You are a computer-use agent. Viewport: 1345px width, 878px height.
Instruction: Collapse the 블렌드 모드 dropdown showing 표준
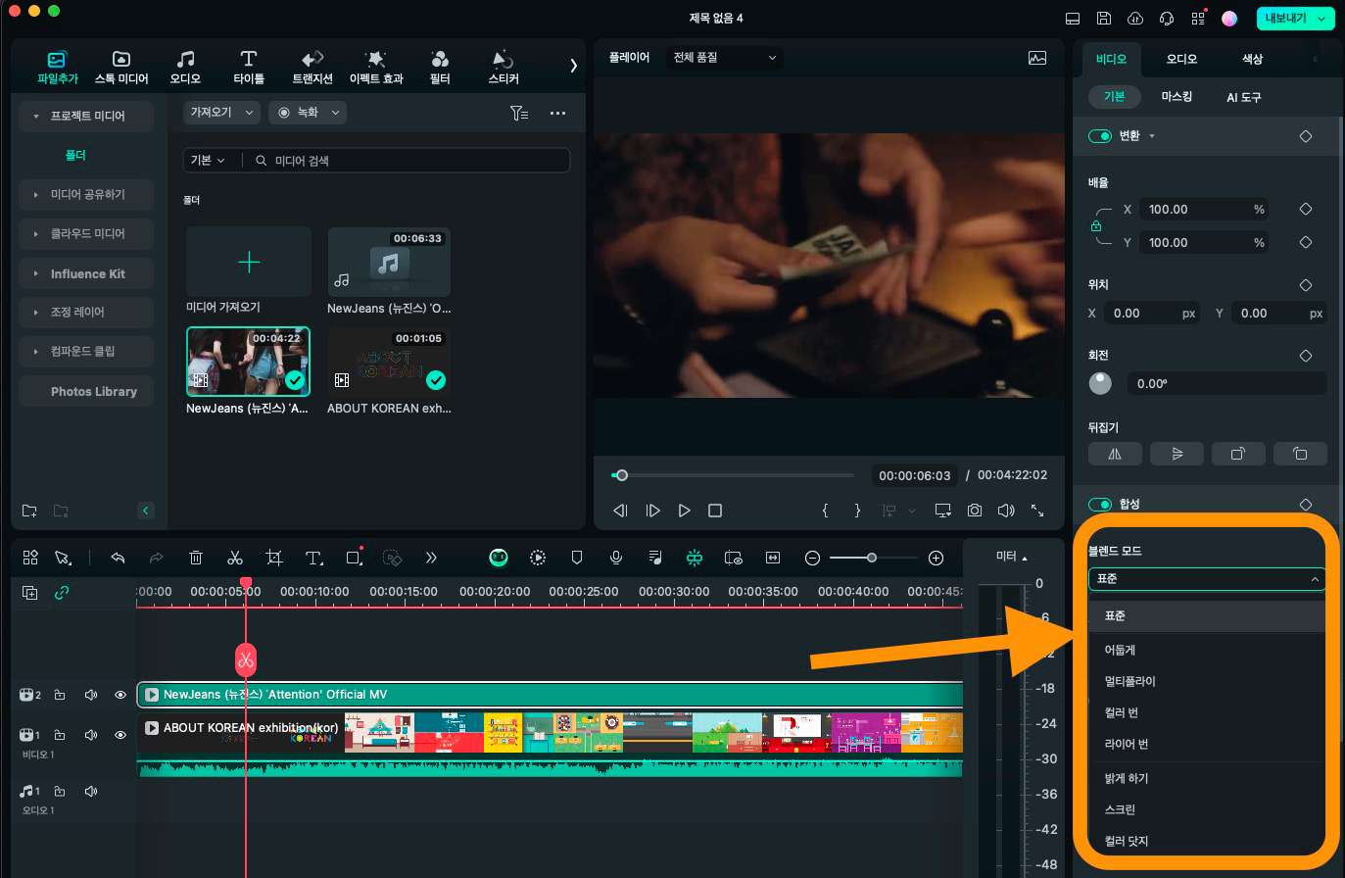click(x=1207, y=579)
